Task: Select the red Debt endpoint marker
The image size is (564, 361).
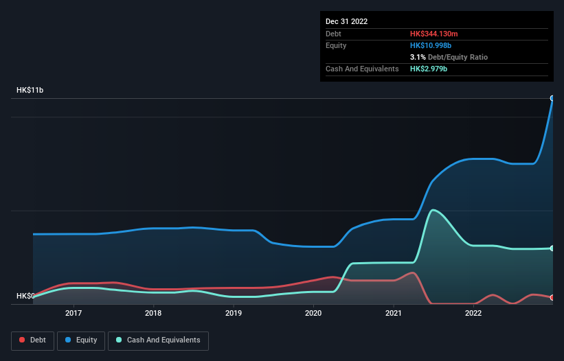Action: (552, 297)
